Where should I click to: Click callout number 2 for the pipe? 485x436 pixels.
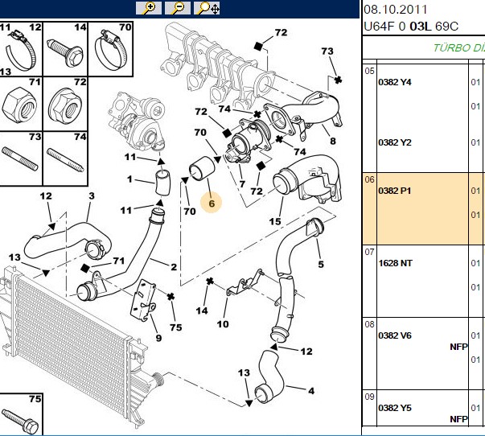click(x=174, y=267)
